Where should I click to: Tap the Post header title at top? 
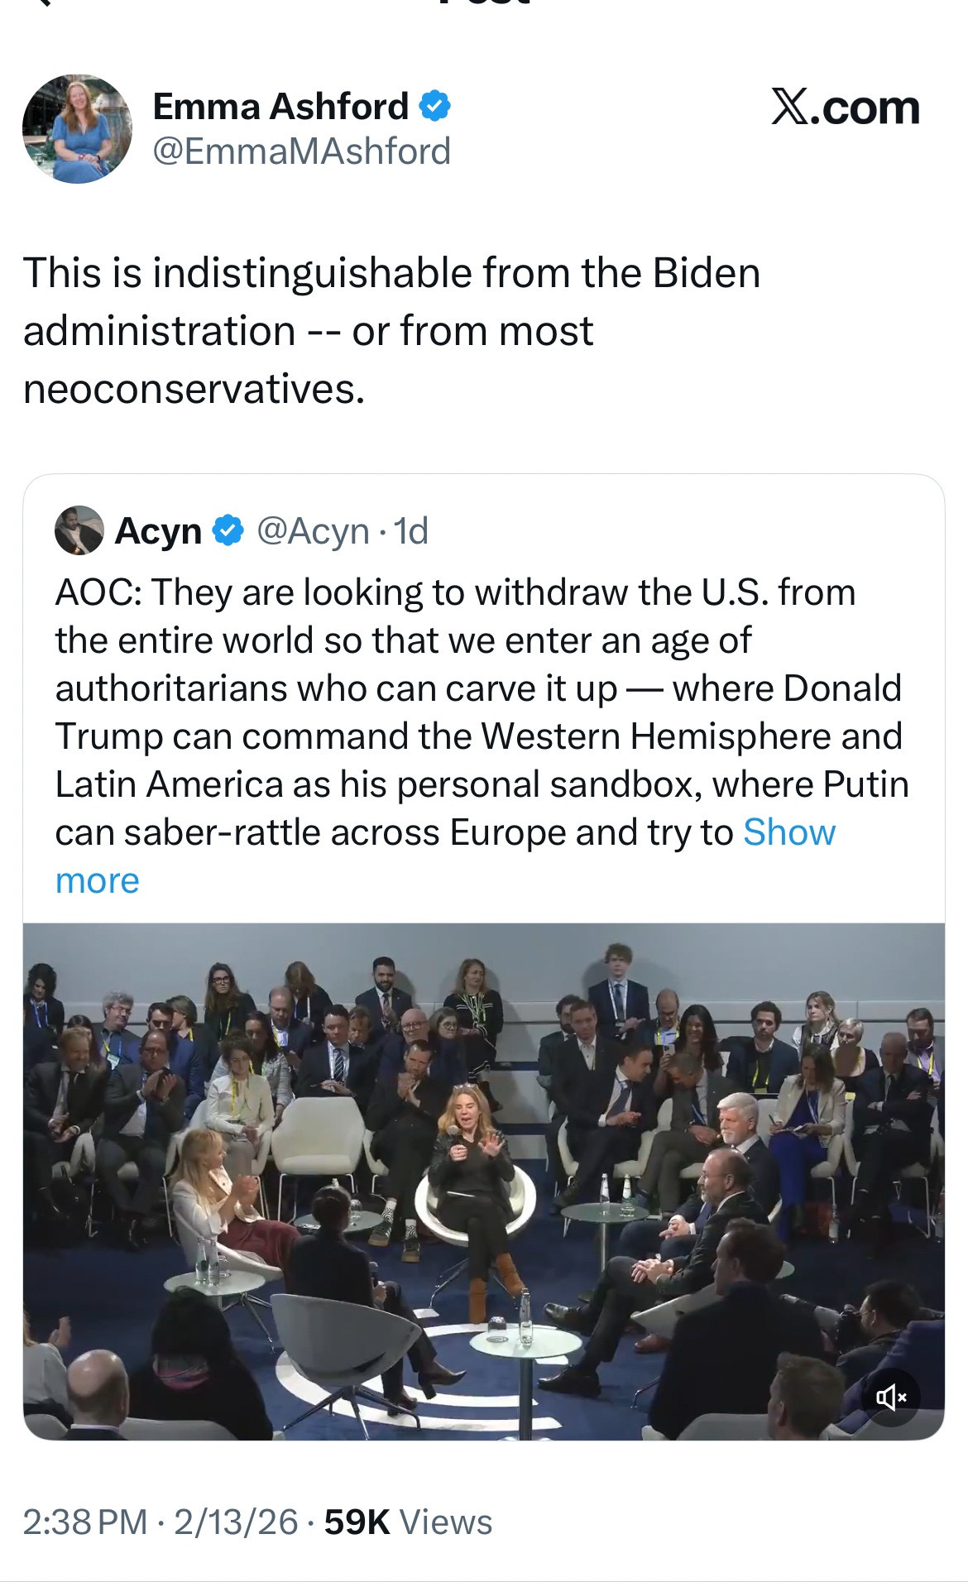(484, 4)
